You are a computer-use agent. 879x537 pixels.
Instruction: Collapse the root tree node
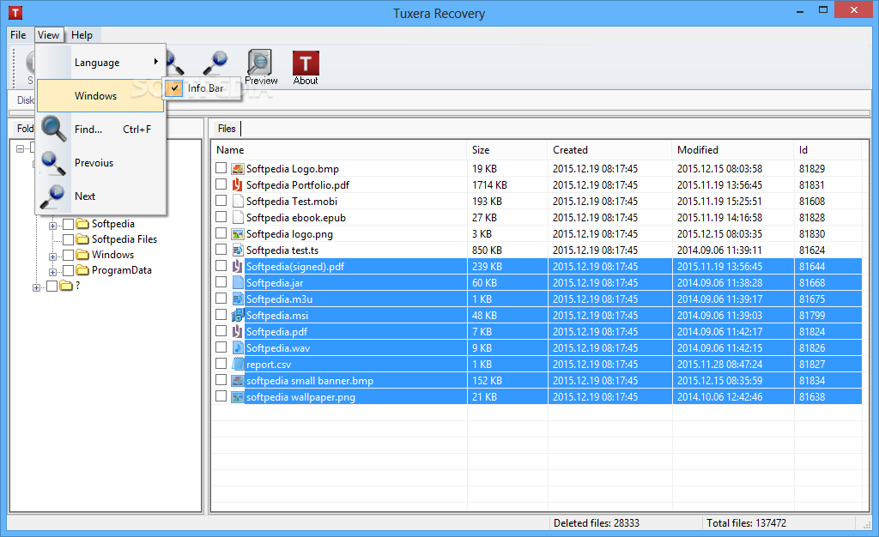pos(21,148)
